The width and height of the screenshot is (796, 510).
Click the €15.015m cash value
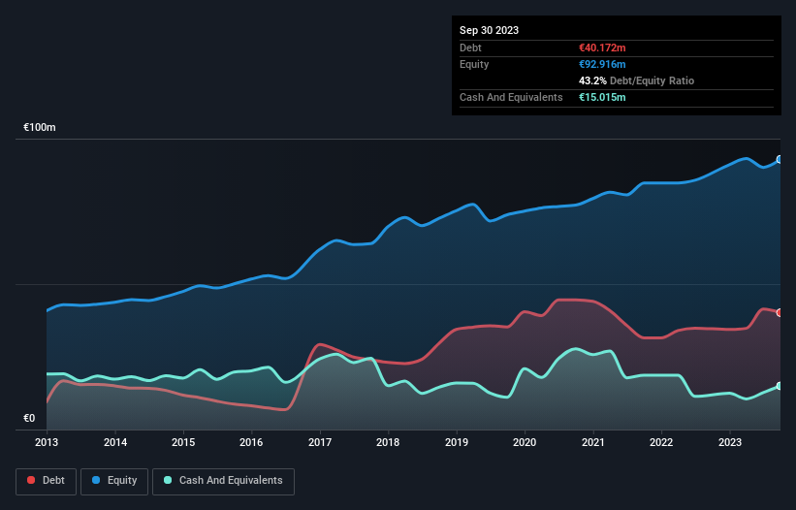[x=602, y=97]
